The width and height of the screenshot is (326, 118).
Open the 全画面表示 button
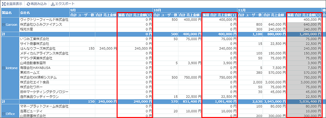[x=12, y=4]
